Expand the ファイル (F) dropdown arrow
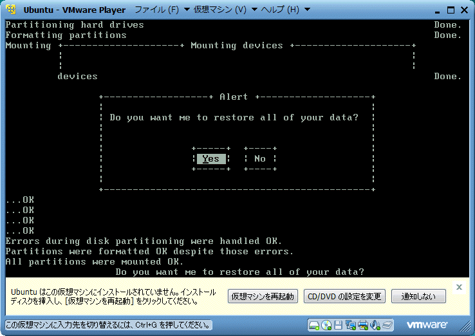Viewport: 475px width, 336px height. pyautogui.click(x=187, y=10)
